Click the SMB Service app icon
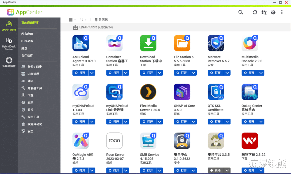Viewport: 291px width, 174px height. coord(148,141)
